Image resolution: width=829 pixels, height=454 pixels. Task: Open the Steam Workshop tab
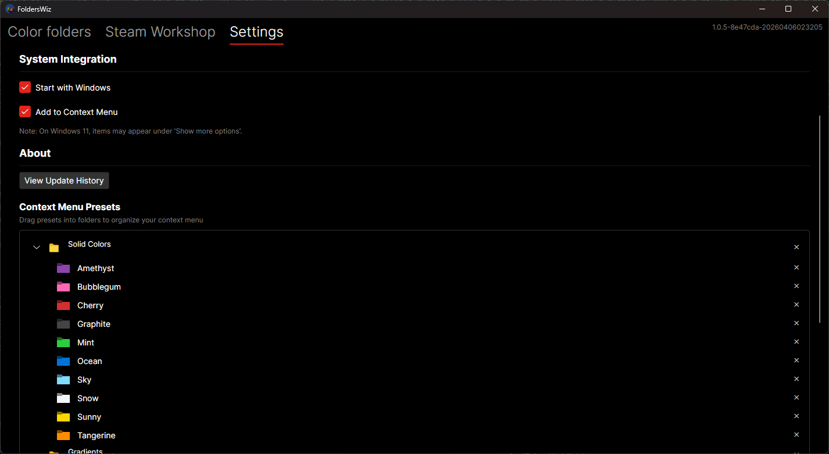160,32
